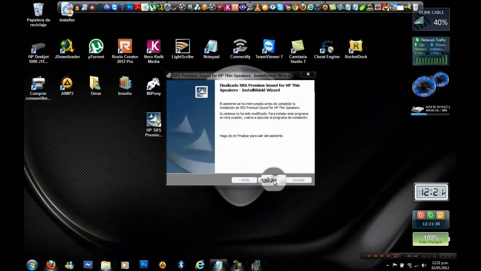Click the Atrás button in the wizard
Image resolution: width=481 pixels, height=271 pixels.
point(244,180)
